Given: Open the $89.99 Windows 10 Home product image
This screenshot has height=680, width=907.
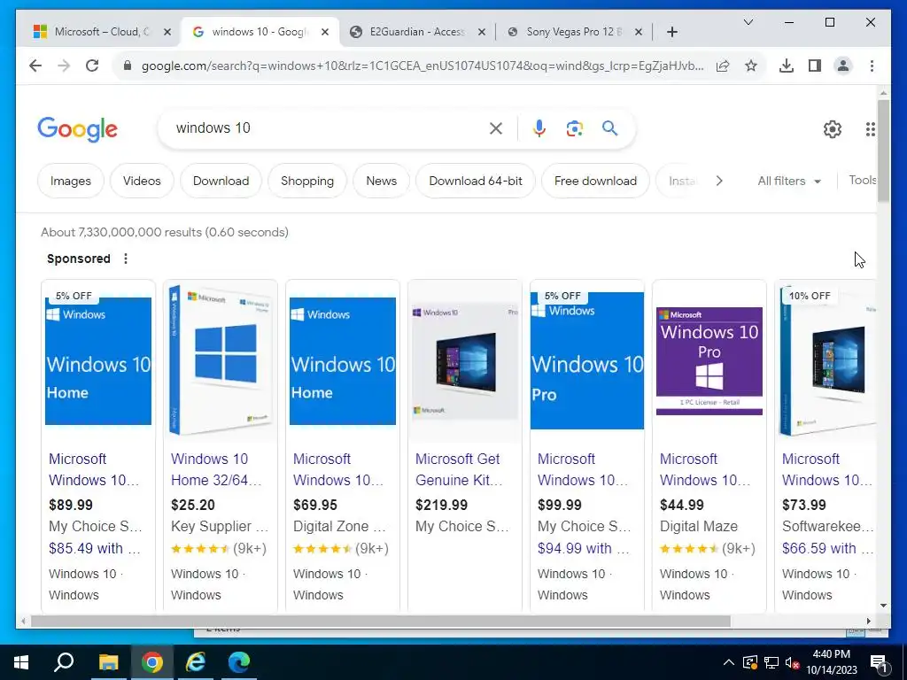Looking at the screenshot, I should pyautogui.click(x=98, y=361).
